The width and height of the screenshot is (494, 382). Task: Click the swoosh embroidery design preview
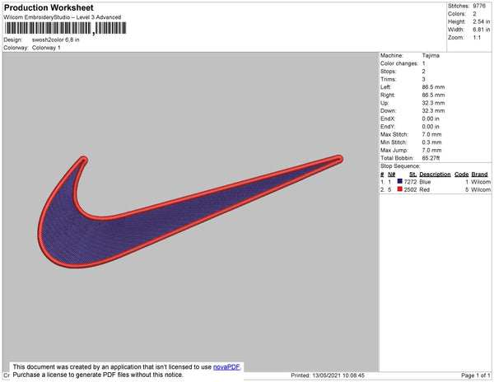pyautogui.click(x=190, y=212)
